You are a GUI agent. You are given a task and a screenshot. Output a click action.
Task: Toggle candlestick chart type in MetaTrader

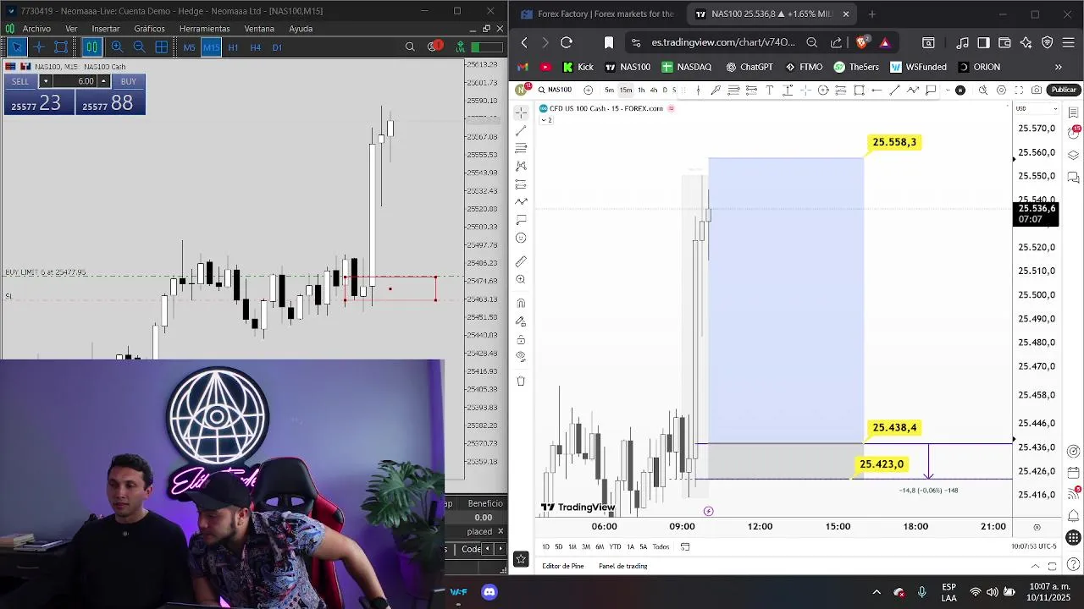coord(92,47)
